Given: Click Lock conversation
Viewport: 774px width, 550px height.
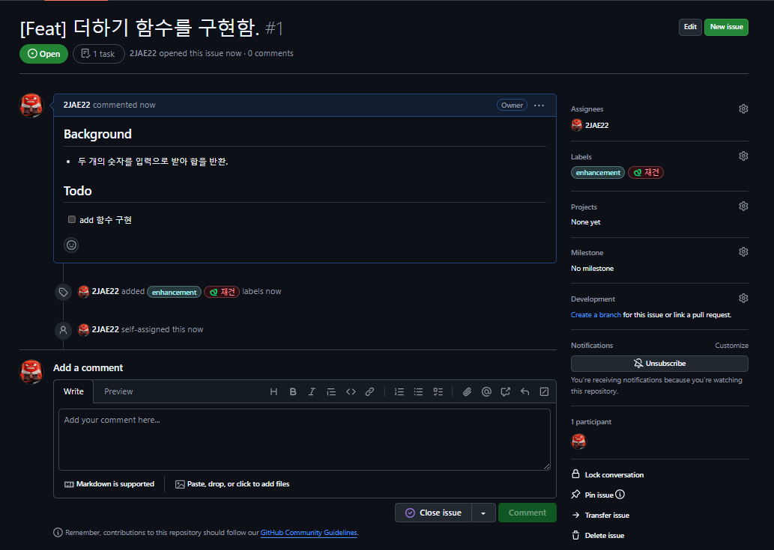Looking at the screenshot, I should [608, 474].
